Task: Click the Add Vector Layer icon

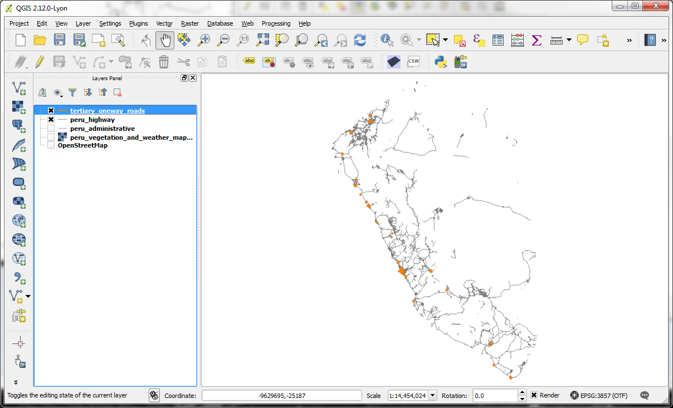Action: (x=19, y=87)
